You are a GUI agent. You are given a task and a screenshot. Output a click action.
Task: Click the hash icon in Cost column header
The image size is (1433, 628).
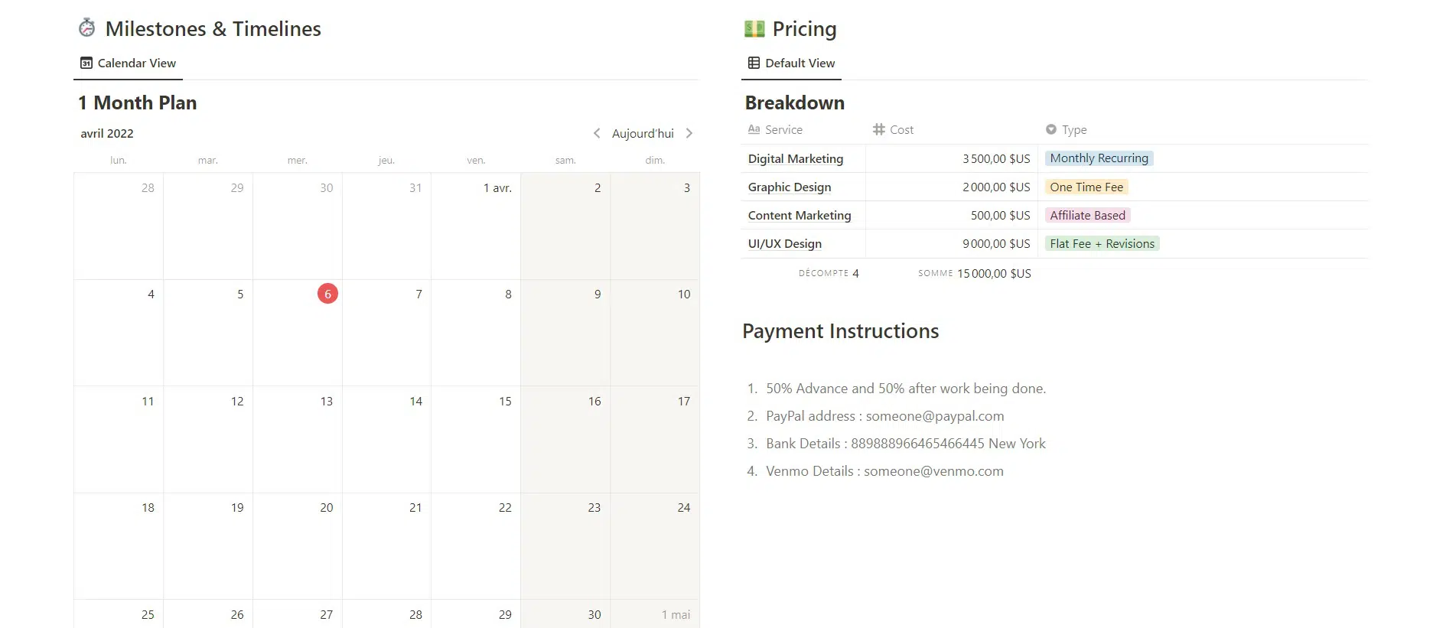878,130
